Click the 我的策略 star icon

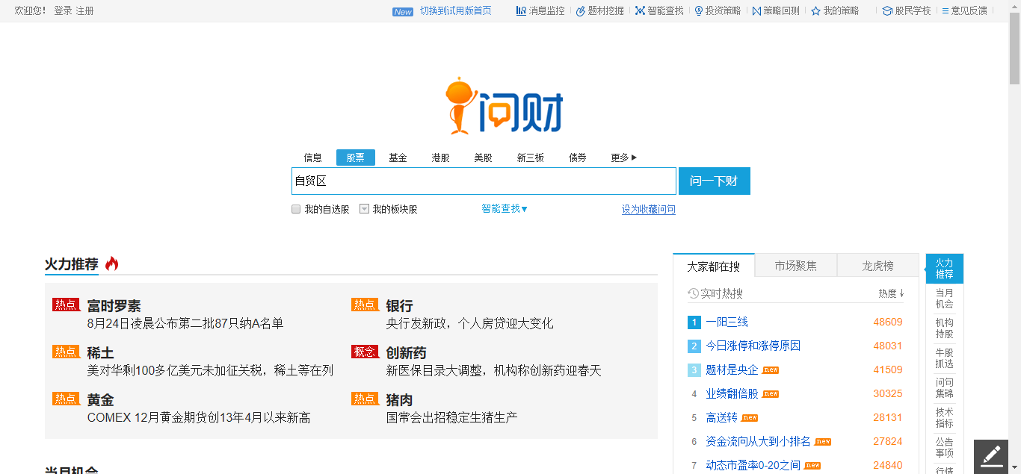pyautogui.click(x=816, y=11)
